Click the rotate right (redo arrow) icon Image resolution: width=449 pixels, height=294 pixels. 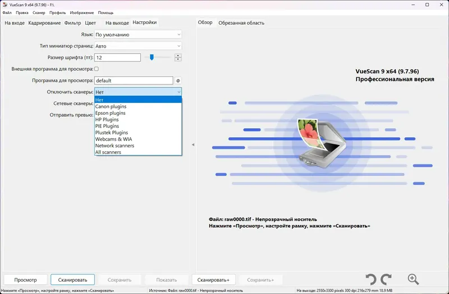(x=386, y=279)
